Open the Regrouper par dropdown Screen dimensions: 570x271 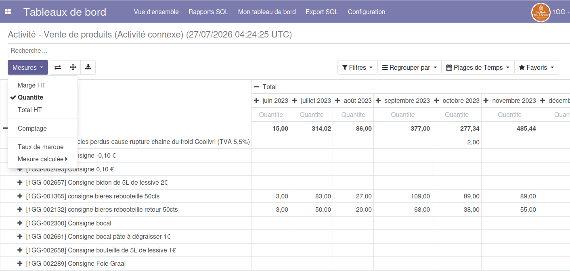click(x=409, y=67)
